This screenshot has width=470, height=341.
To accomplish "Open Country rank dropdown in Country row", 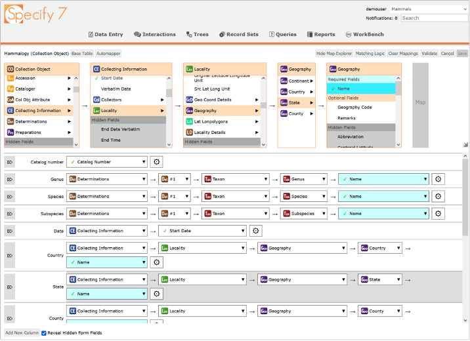I will [x=380, y=248].
